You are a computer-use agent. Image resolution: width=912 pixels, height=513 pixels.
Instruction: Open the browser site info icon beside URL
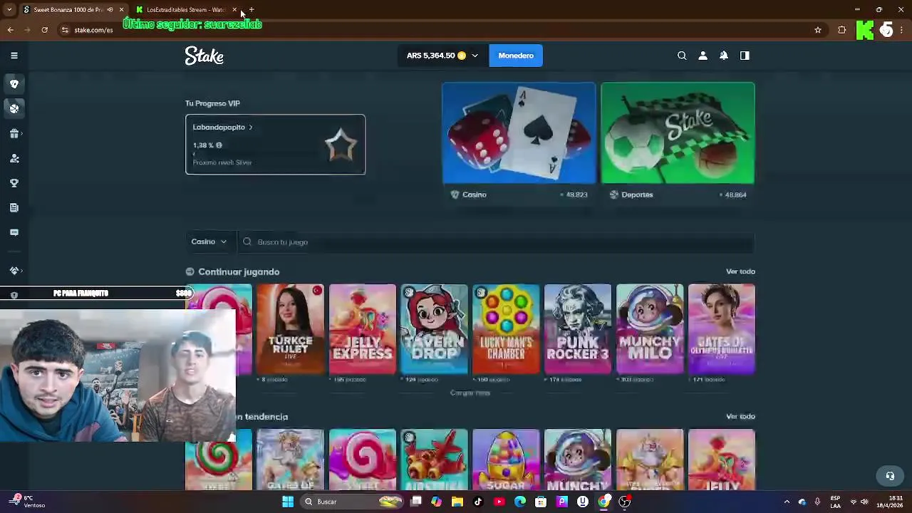[65, 30]
